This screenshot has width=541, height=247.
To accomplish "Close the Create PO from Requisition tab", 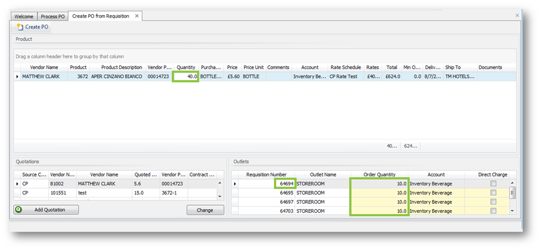I will pyautogui.click(x=137, y=16).
